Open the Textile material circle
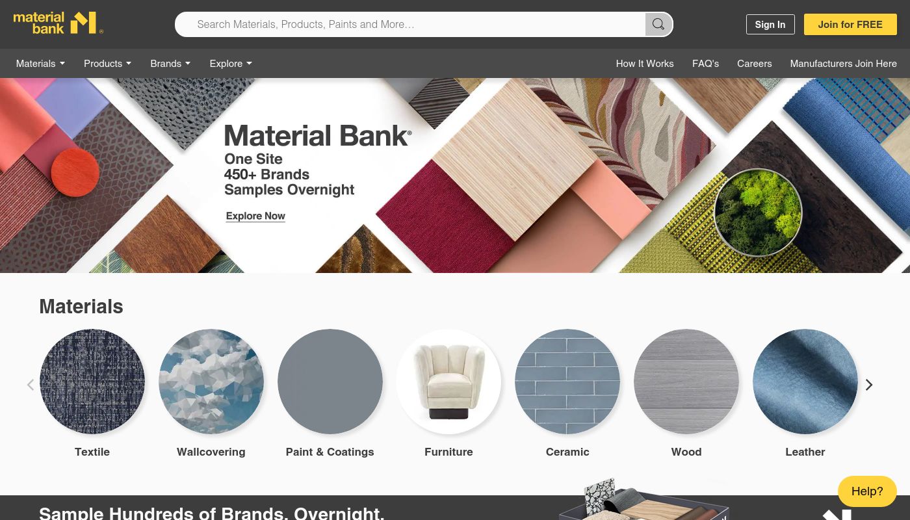910x520 pixels. pyautogui.click(x=92, y=382)
